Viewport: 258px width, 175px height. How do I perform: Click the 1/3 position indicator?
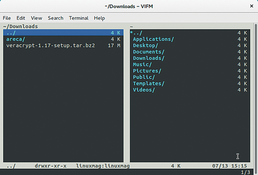(x=246, y=172)
